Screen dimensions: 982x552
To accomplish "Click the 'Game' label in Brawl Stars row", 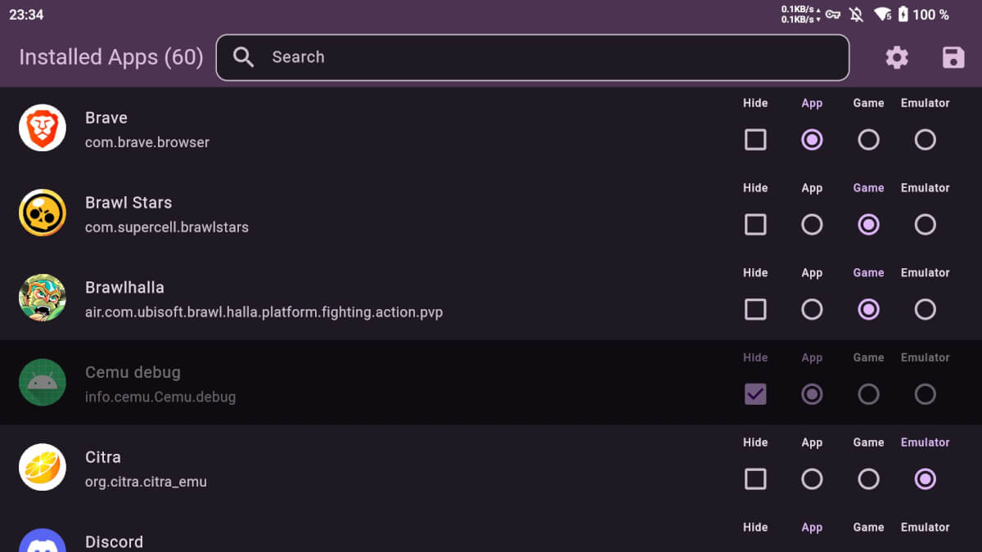I will [x=868, y=188].
